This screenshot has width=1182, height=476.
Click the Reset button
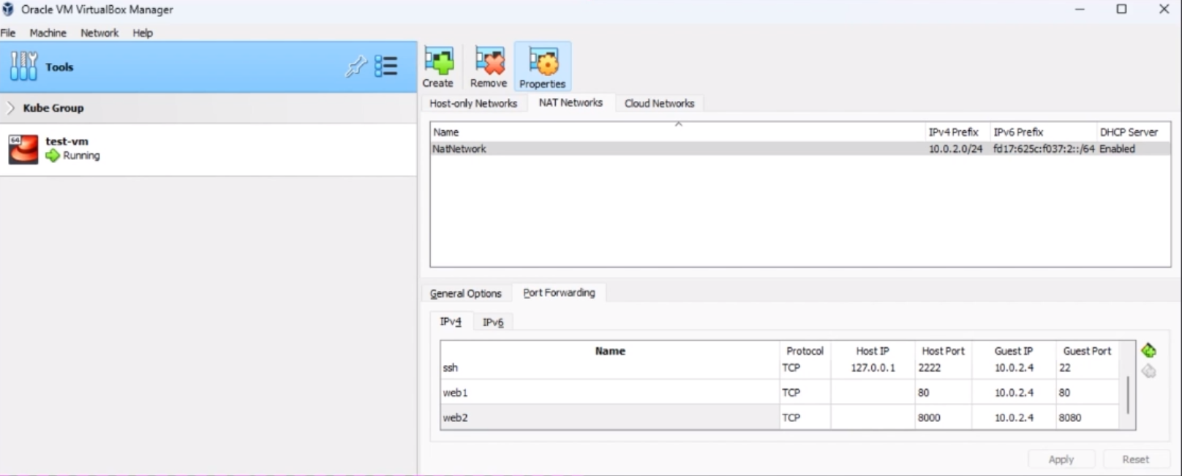[x=1136, y=459]
